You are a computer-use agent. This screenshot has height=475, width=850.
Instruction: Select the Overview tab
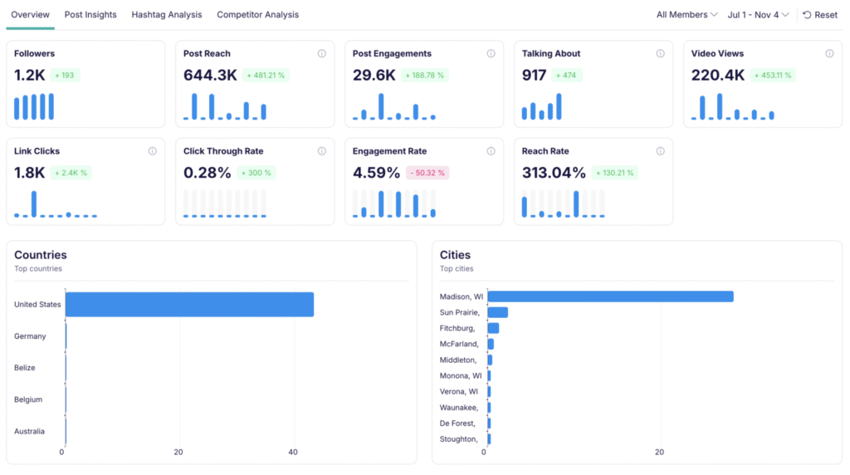point(31,15)
